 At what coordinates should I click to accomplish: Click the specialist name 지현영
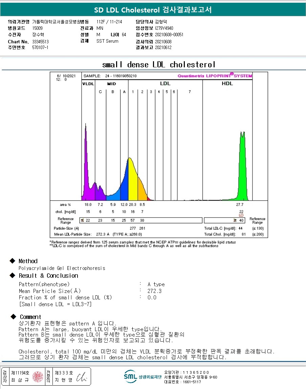coord(64,380)
